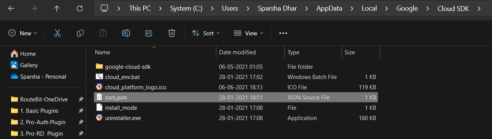Delete the selected file with trash icon
The image size is (492, 139).
click(172, 33)
